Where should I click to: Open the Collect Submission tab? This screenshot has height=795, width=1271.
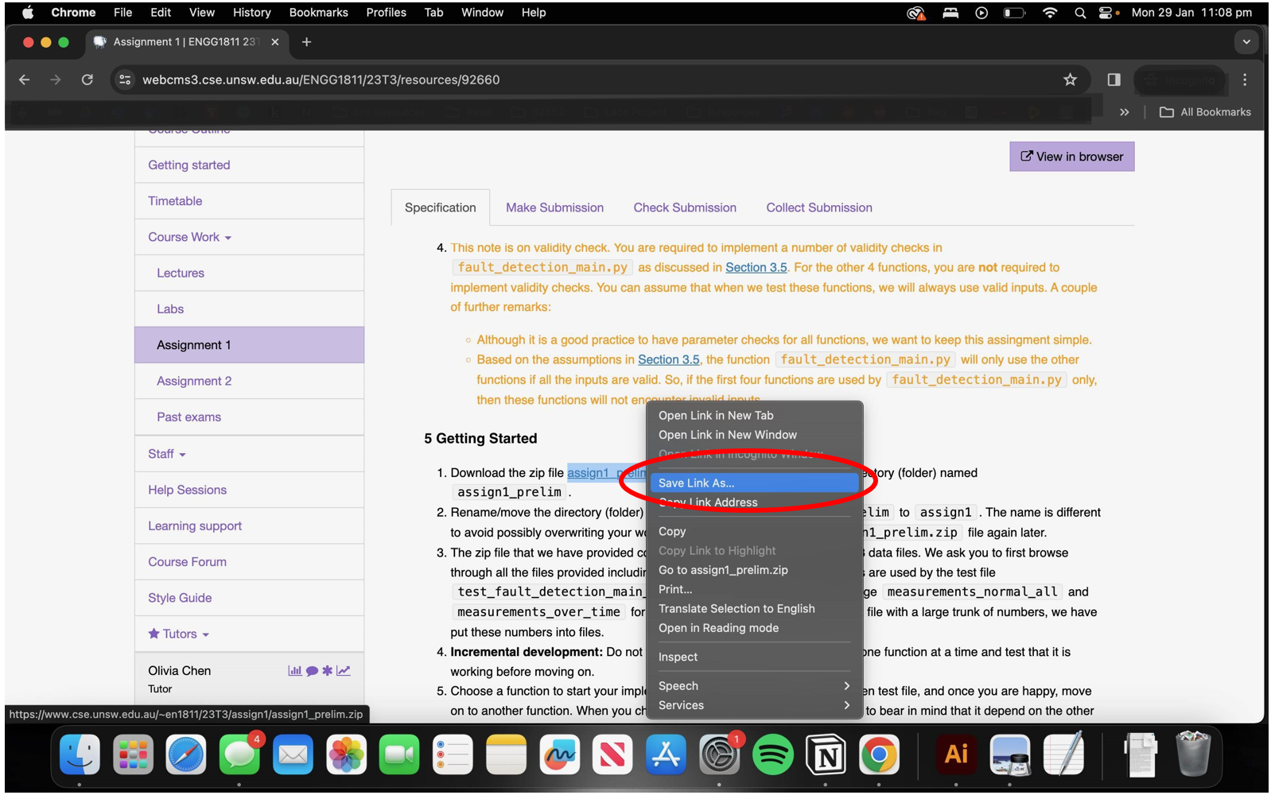click(x=819, y=207)
